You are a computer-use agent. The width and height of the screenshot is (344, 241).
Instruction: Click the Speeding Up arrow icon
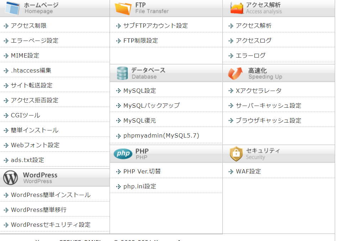[x=235, y=73]
